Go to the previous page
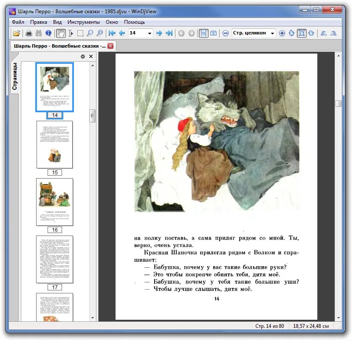 tap(122, 33)
